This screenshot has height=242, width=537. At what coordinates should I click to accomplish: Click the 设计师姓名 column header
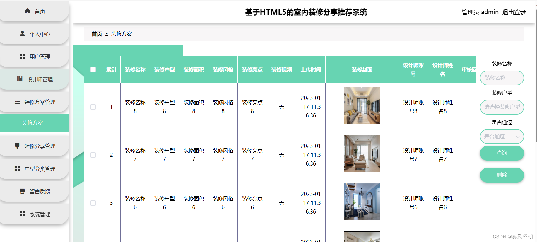pyautogui.click(x=442, y=70)
